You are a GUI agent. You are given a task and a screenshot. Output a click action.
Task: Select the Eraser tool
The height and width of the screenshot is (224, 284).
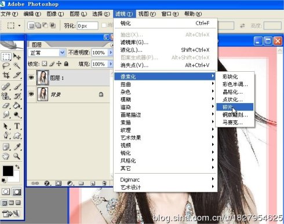click(x=6, y=105)
